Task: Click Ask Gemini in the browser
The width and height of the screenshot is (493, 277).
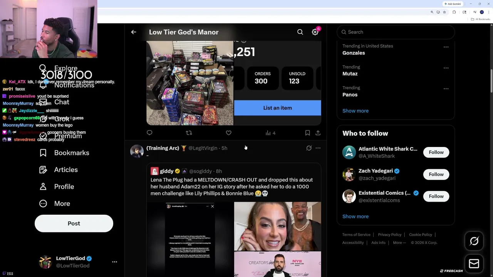Action: click(x=452, y=4)
